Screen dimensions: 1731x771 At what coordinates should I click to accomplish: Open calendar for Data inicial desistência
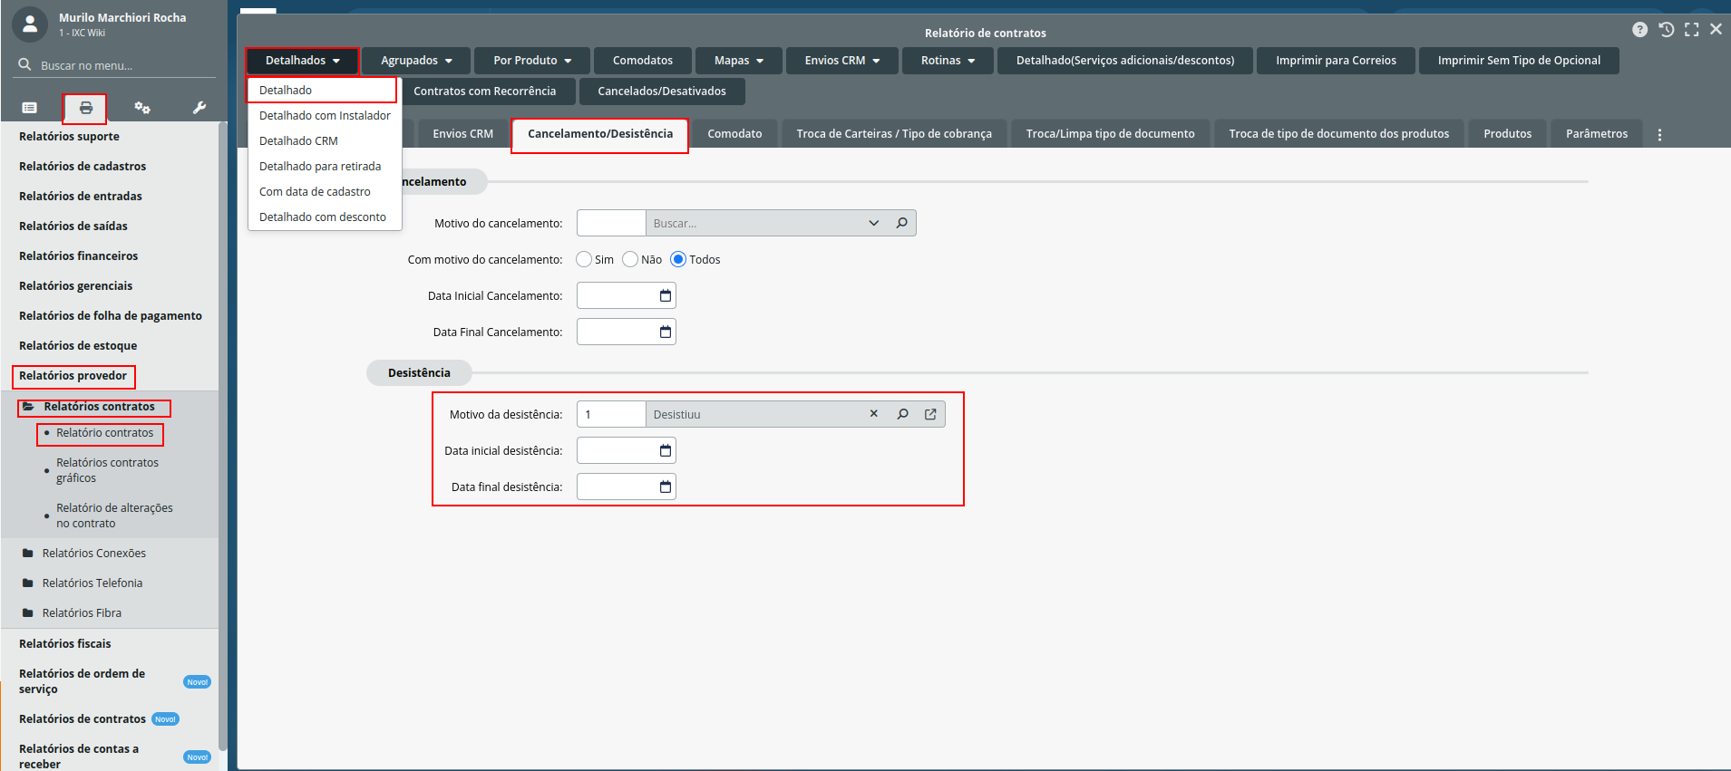pyautogui.click(x=665, y=450)
